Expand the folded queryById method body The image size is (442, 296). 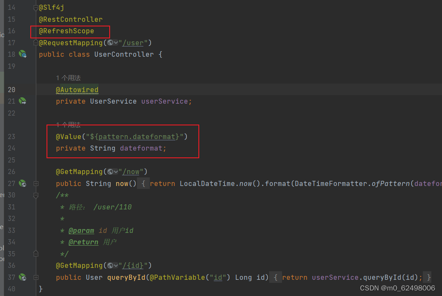click(36, 277)
